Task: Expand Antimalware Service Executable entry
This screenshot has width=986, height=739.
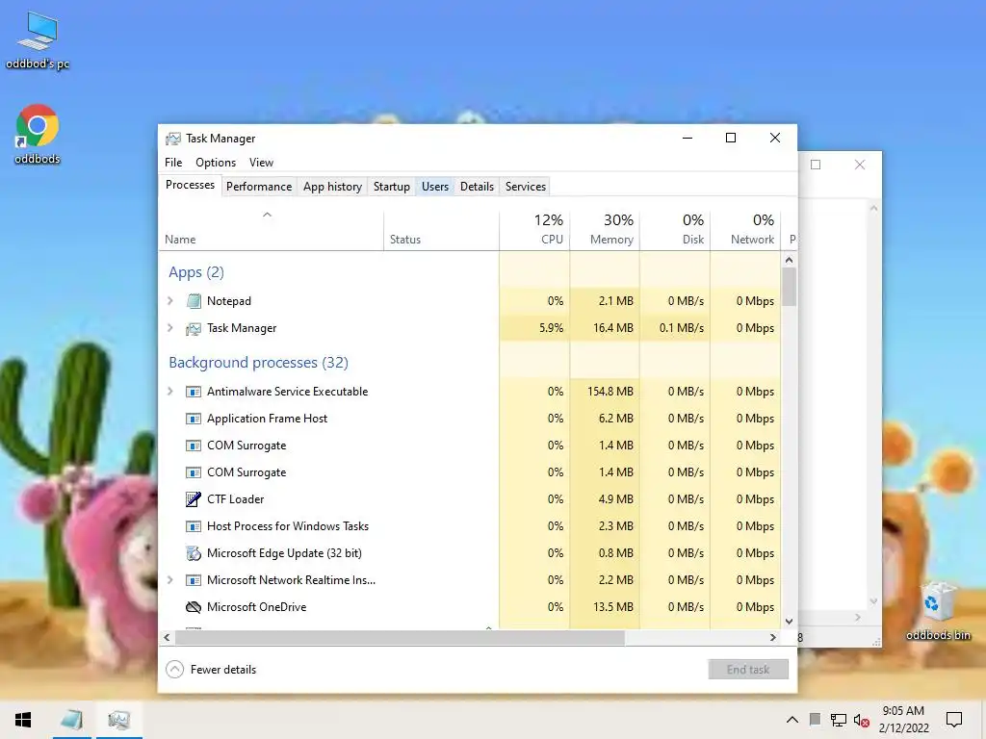Action: [x=169, y=391]
